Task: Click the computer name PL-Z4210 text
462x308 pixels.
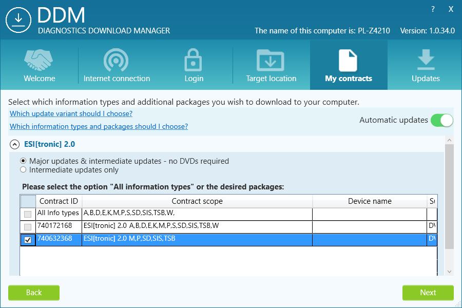Action: [x=374, y=31]
